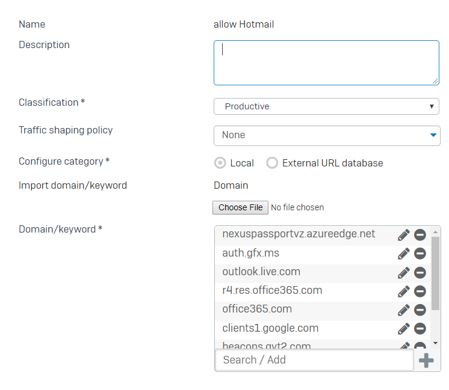Image resolution: width=449 pixels, height=390 pixels.
Task: Select External URL database option
Action: click(273, 163)
